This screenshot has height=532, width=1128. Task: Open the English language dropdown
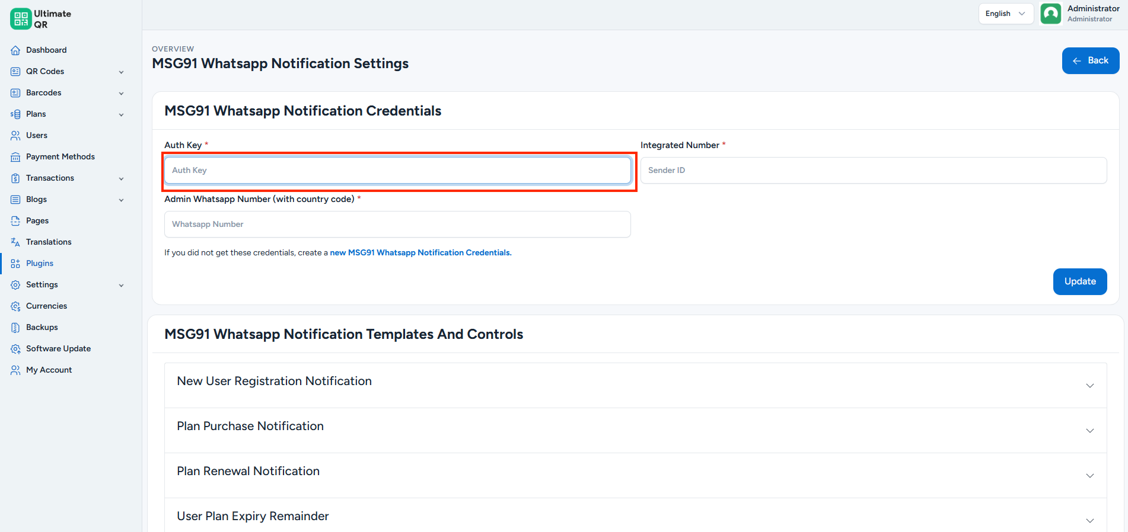click(x=1006, y=14)
